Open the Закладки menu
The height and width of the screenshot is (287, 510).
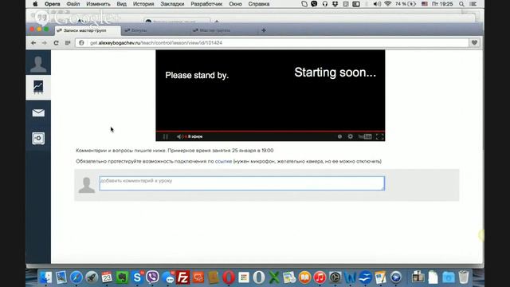coord(172,4)
